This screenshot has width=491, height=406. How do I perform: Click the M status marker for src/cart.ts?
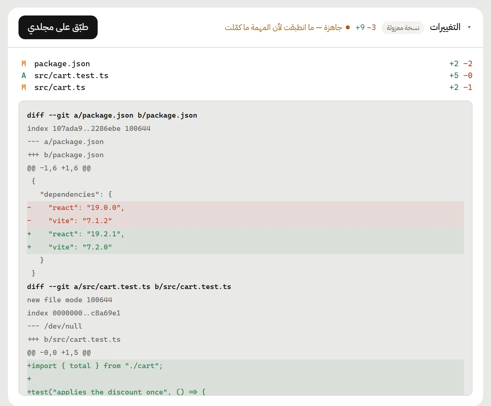click(x=24, y=87)
